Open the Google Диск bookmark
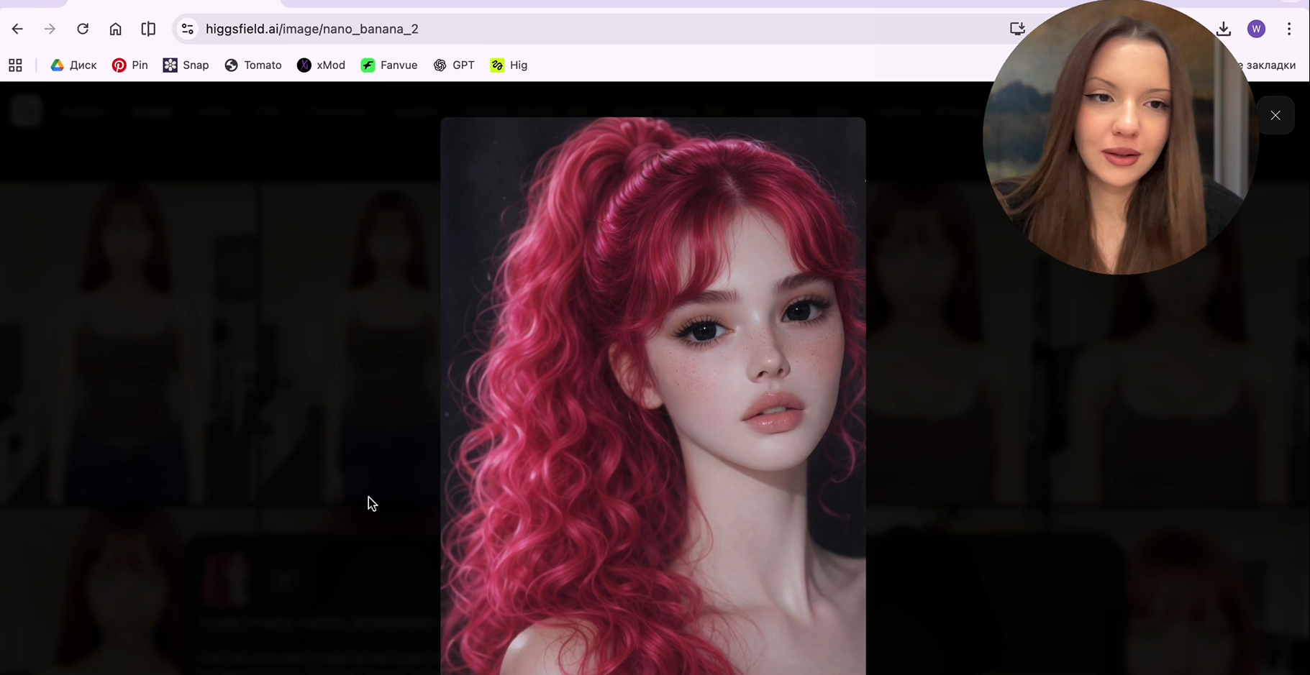This screenshot has height=675, width=1310. [73, 65]
